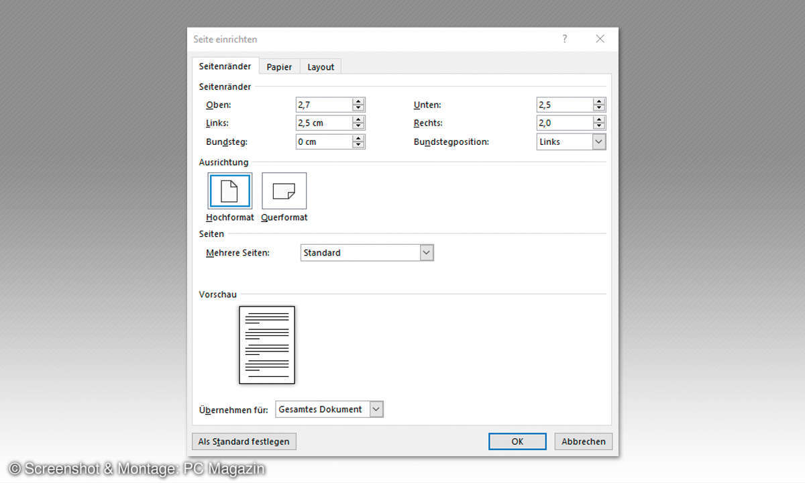Click the Mehrere Seiten label

[x=237, y=253]
